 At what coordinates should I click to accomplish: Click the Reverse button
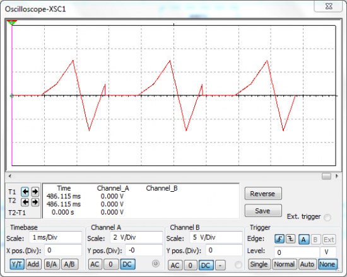tap(263, 194)
